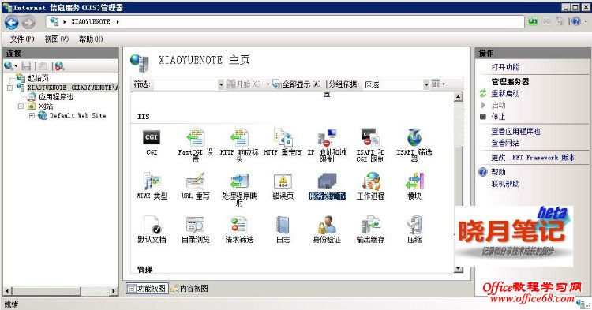The image size is (592, 310).
Task: Switch to 内容视图 tab
Action: click(x=189, y=289)
